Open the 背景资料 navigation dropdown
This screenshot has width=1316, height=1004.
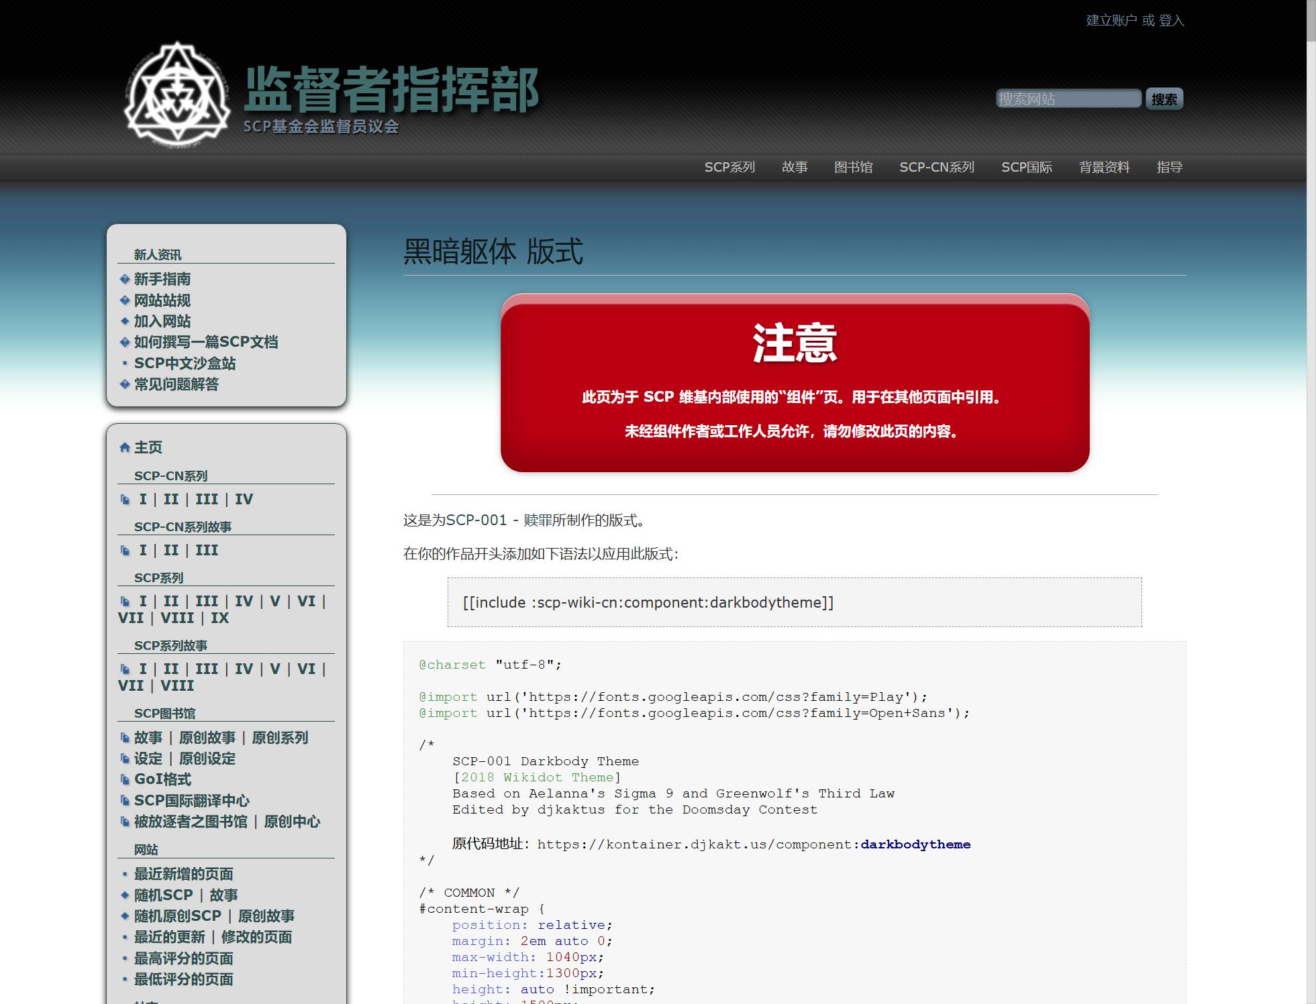click(x=1104, y=167)
